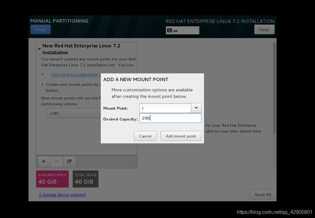This screenshot has width=315, height=218.
Task: Confirm with Add mount point button
Action: (181, 136)
